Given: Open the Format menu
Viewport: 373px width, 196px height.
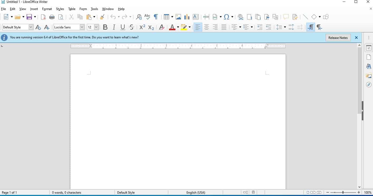Looking at the screenshot, I should [x=47, y=9].
